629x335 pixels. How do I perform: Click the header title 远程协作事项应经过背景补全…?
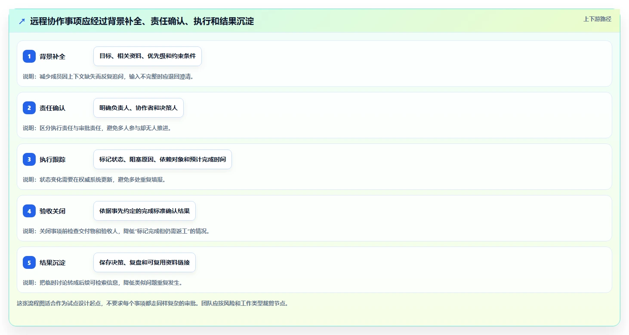(x=142, y=21)
